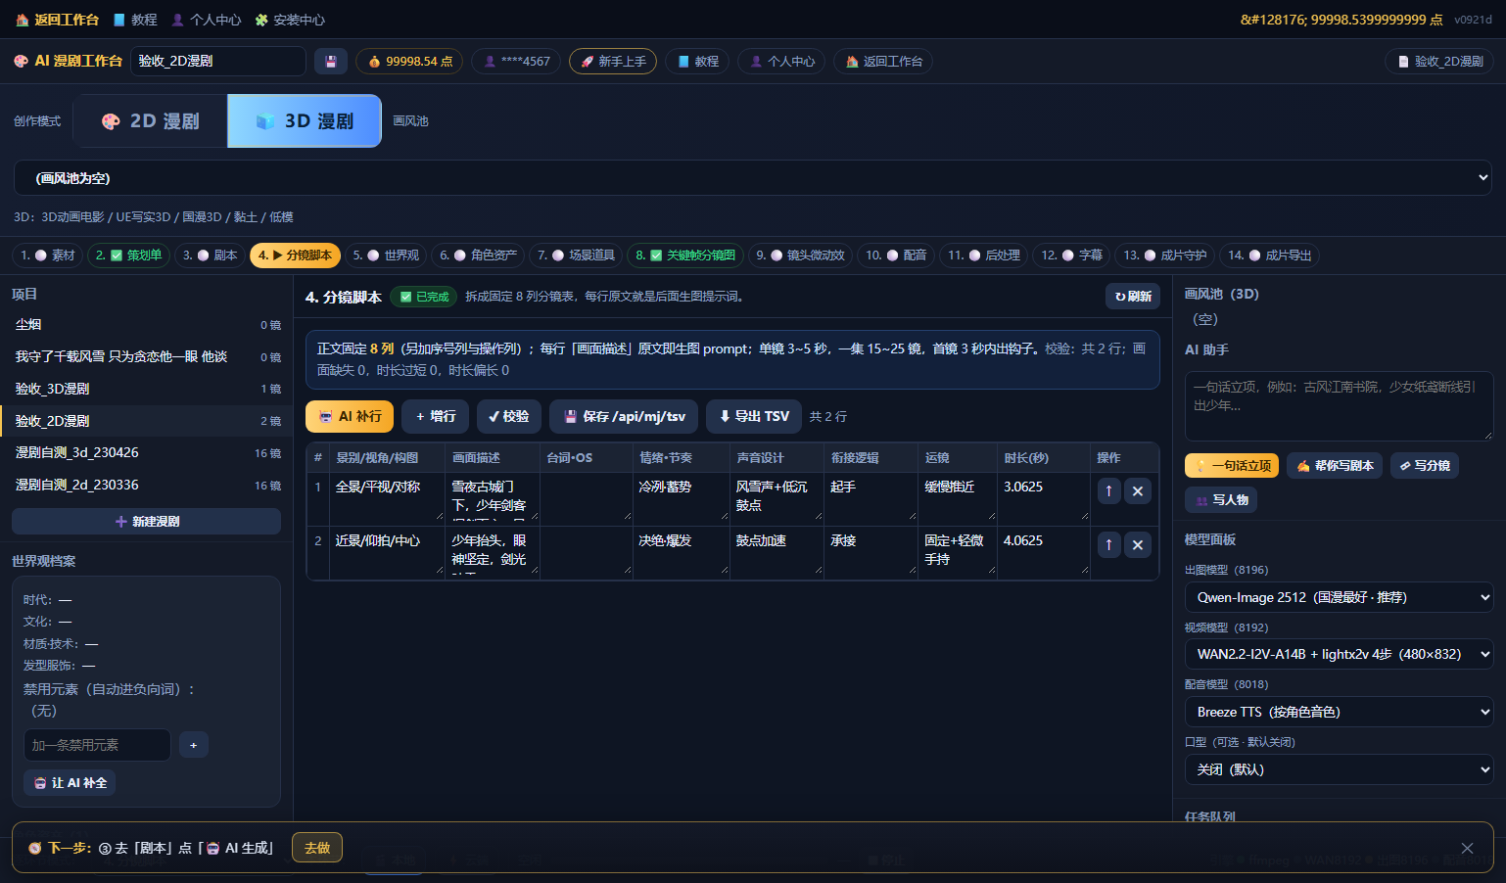The image size is (1506, 883).
Task: Open 安装中心 from the top bar
Action: [290, 20]
